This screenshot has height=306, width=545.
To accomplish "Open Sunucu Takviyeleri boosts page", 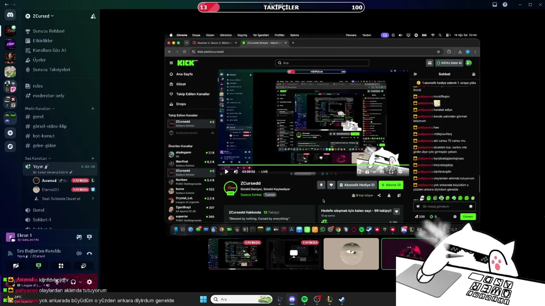I will [x=60, y=70].
